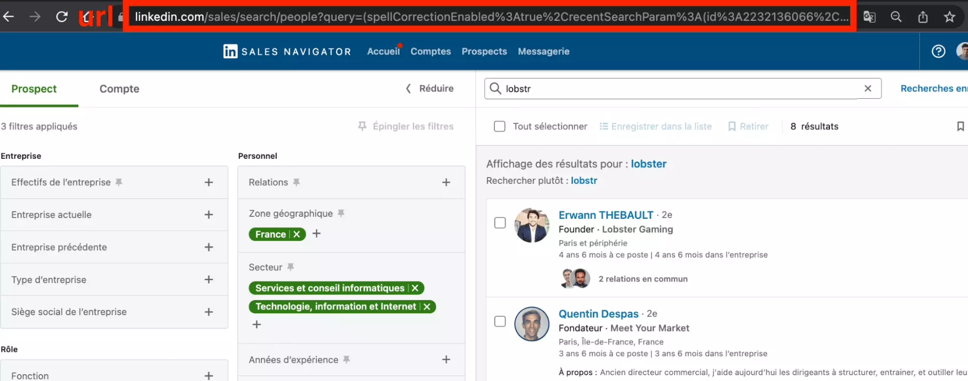Remove the France location filter tag
968x381 pixels.
(x=297, y=234)
